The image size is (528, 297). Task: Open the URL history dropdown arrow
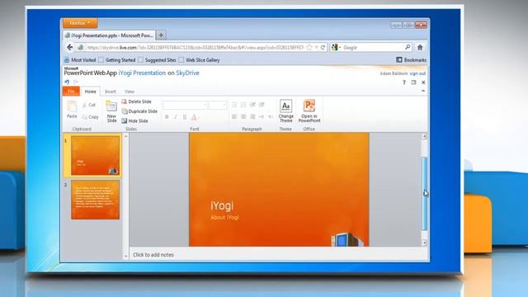tap(317, 48)
